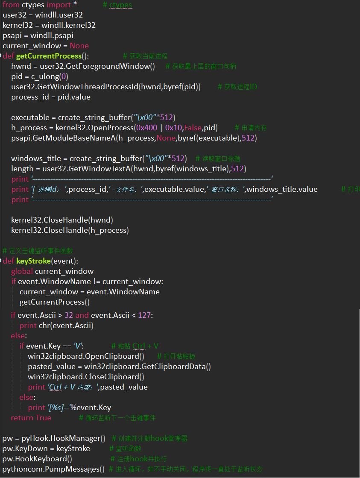This screenshot has width=360, height=478.
Task: Click the print line ending ",pasted_value"
Action: click(88, 387)
